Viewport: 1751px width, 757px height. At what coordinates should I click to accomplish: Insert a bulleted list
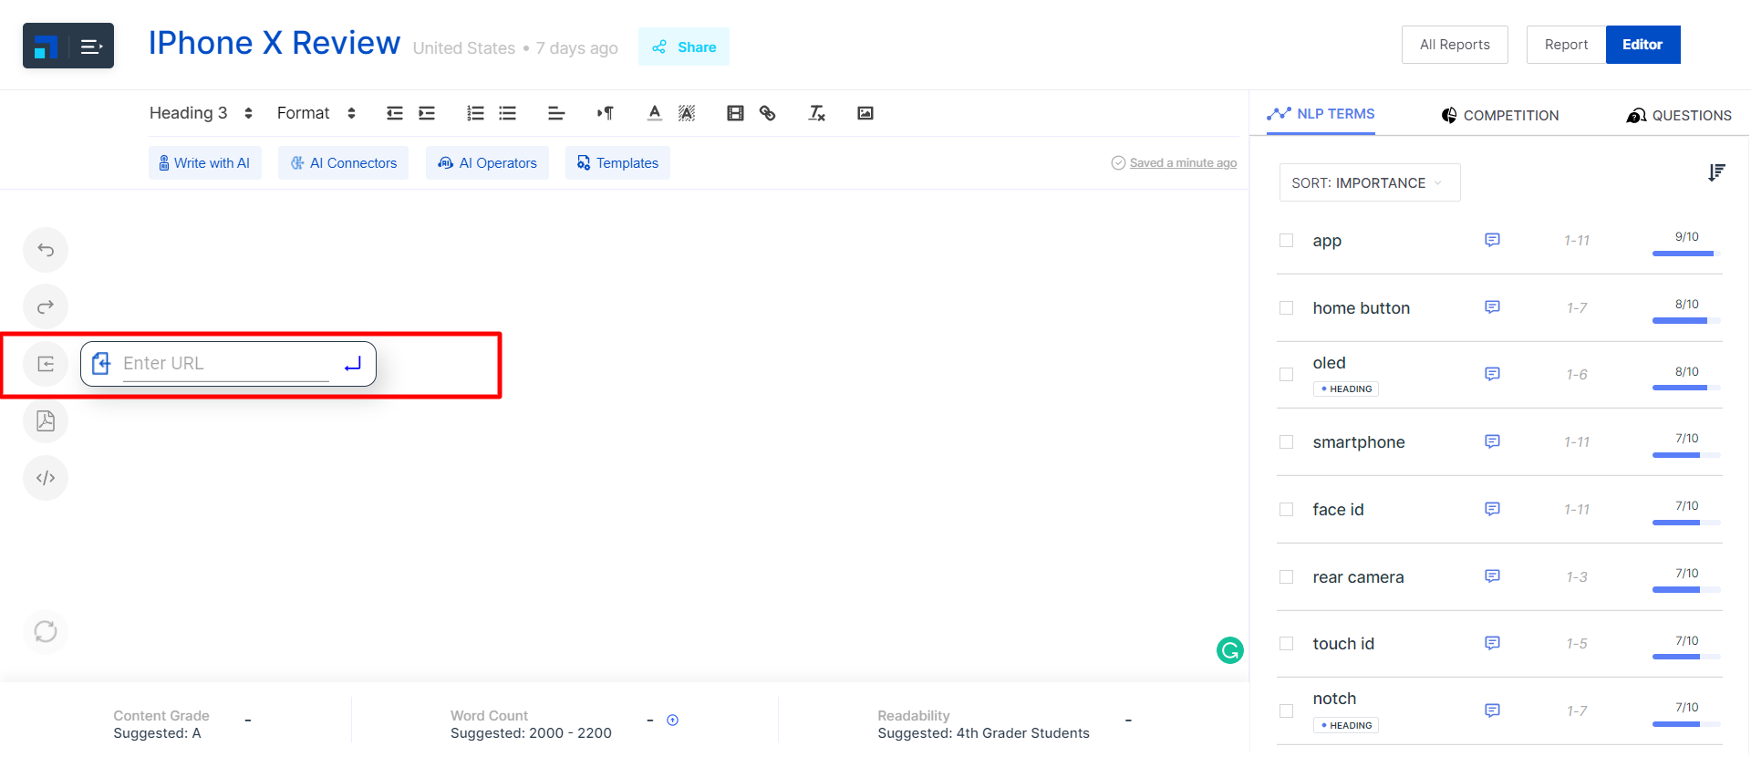[508, 113]
